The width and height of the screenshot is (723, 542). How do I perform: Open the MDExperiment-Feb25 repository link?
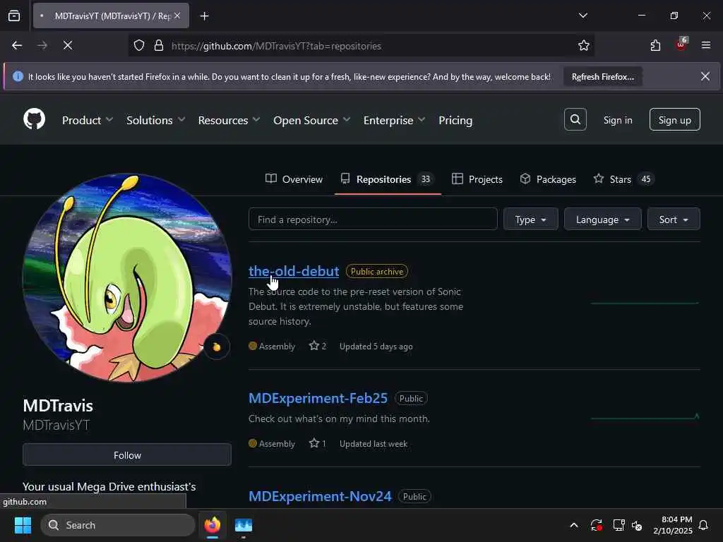coord(318,398)
